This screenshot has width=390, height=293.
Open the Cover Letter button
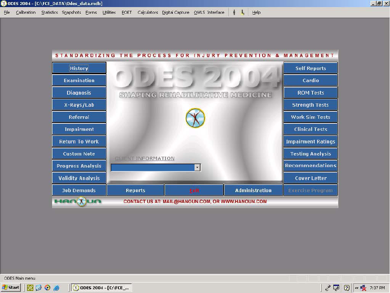point(310,178)
